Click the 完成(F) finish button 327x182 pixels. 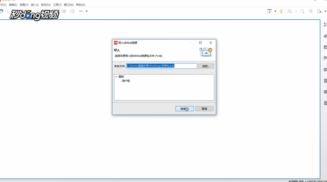coord(184,108)
